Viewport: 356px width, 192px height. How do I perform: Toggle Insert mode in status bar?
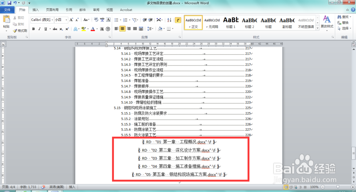(x=72, y=187)
